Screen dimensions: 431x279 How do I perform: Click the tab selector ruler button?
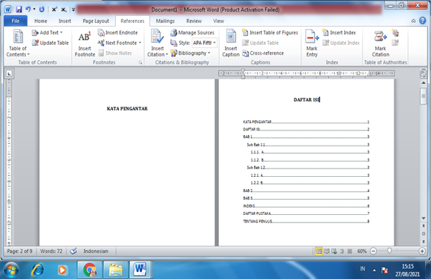(x=9, y=74)
